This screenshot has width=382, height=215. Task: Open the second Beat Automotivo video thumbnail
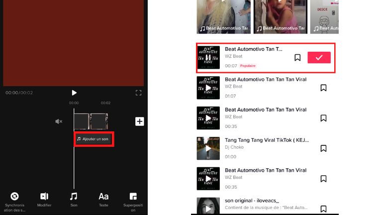pos(281,17)
